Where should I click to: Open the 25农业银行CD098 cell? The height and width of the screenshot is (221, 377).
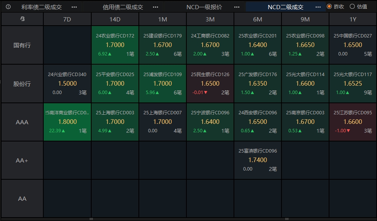point(305,45)
